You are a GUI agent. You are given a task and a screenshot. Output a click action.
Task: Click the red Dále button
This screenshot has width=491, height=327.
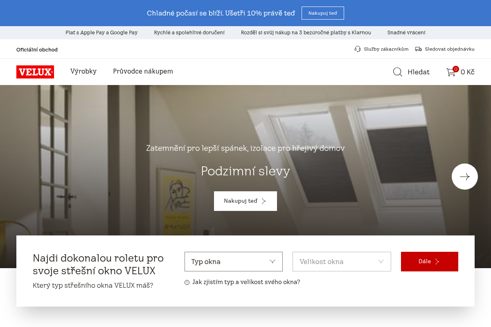click(430, 262)
